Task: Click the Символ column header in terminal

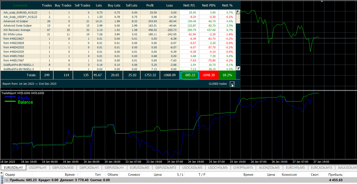Action: click(x=134, y=175)
